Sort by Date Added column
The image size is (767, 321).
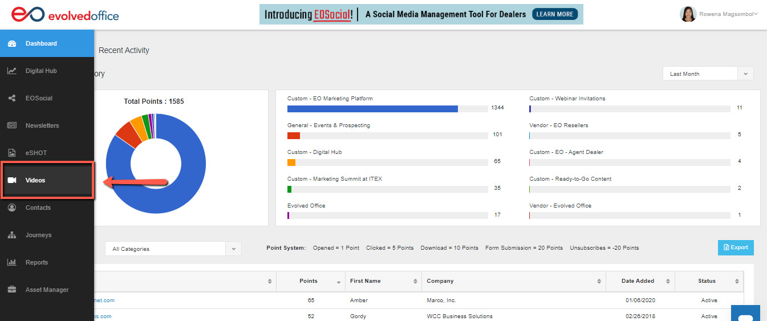coord(640,281)
